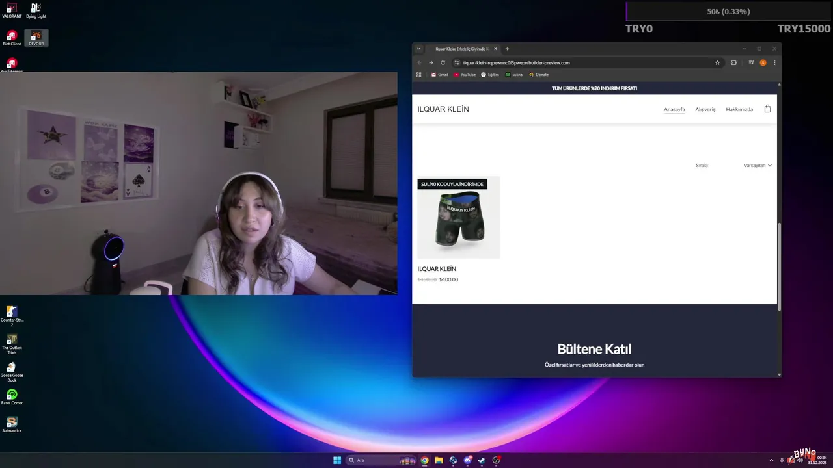This screenshot has height=468, width=833.
Task: Click the Sırala label
Action: pyautogui.click(x=702, y=165)
